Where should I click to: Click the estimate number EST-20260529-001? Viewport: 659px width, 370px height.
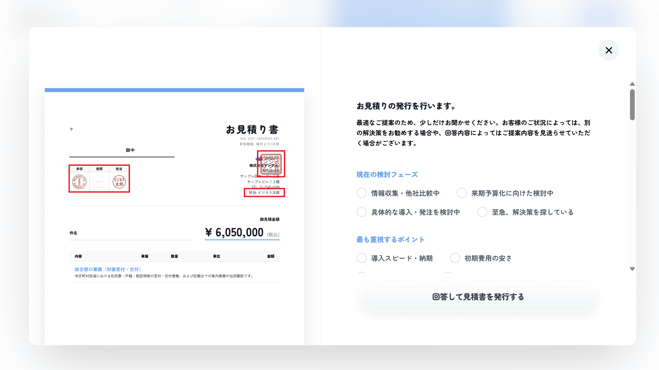pyautogui.click(x=260, y=139)
